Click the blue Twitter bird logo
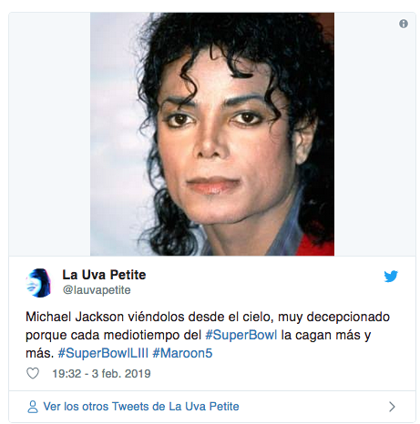This screenshot has width=420, height=424. pos(391,276)
